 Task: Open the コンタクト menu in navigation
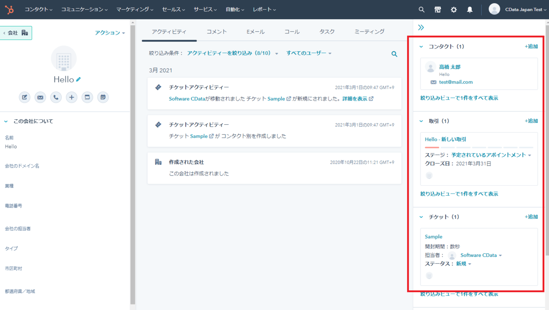point(38,9)
